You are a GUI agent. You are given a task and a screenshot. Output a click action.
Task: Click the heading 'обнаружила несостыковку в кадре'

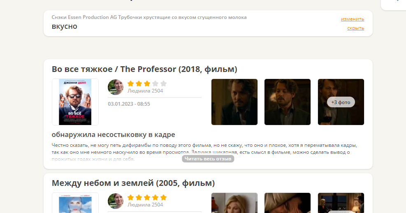coord(113,134)
